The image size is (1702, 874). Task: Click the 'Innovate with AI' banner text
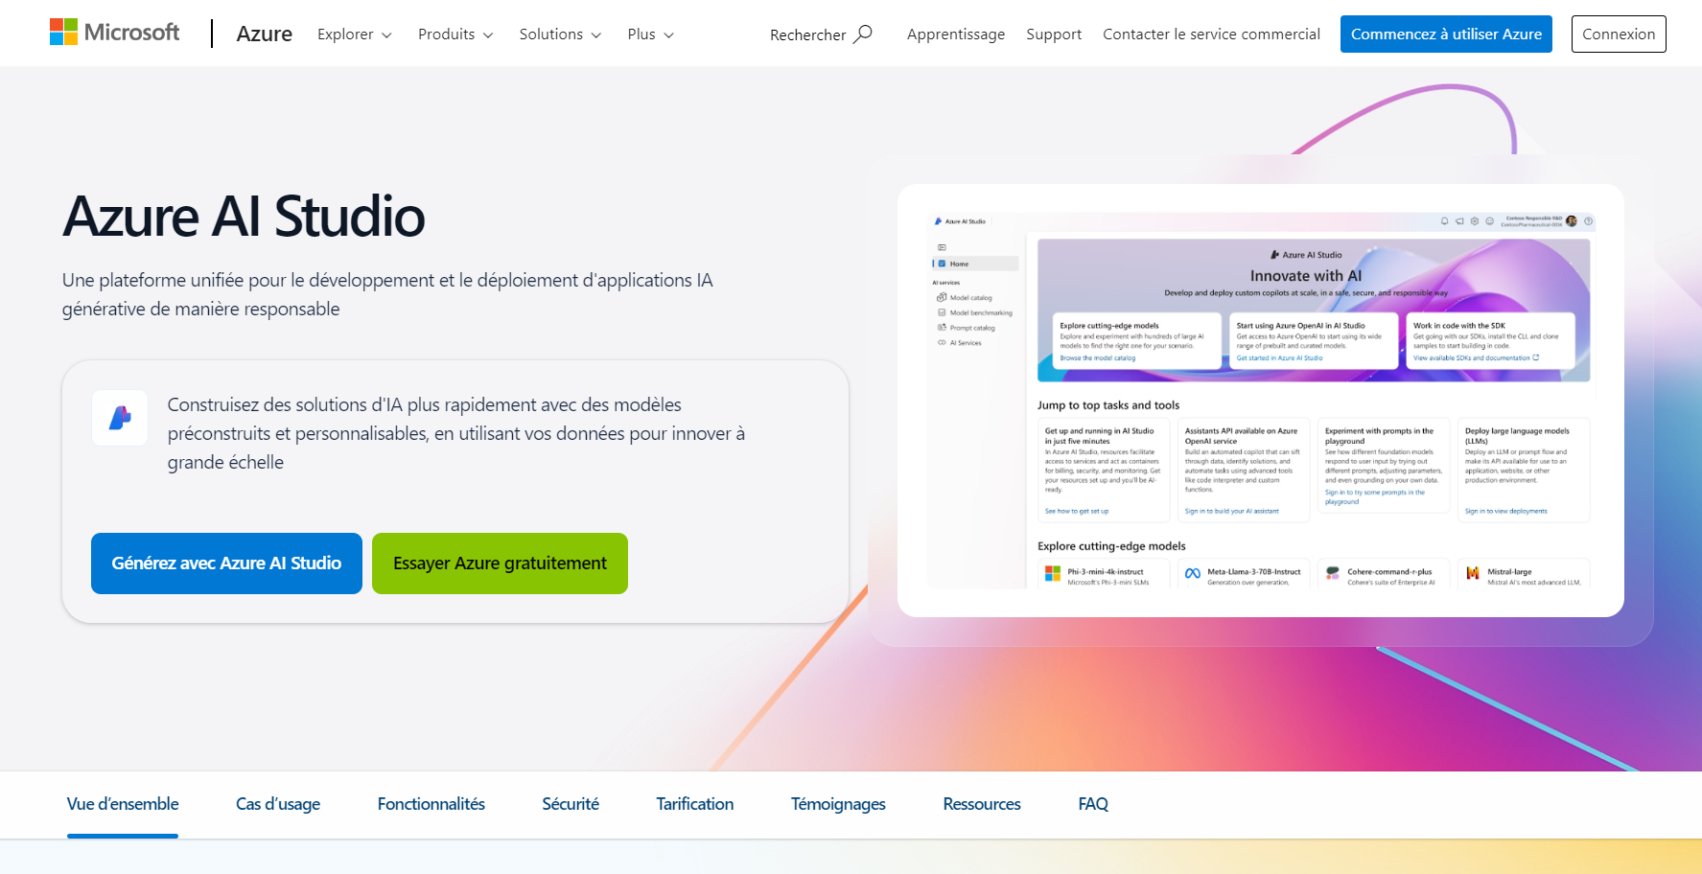point(1306,276)
